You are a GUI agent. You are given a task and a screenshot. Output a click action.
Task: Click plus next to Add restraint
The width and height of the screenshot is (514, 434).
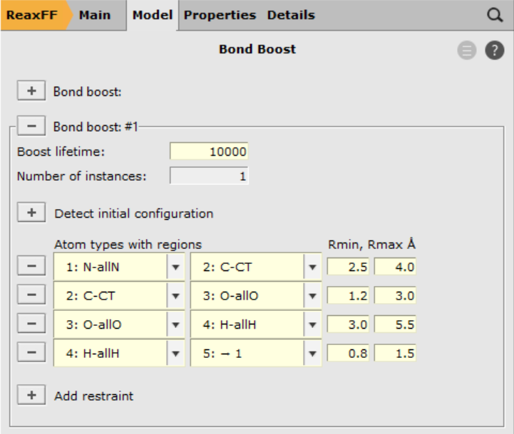(x=31, y=395)
